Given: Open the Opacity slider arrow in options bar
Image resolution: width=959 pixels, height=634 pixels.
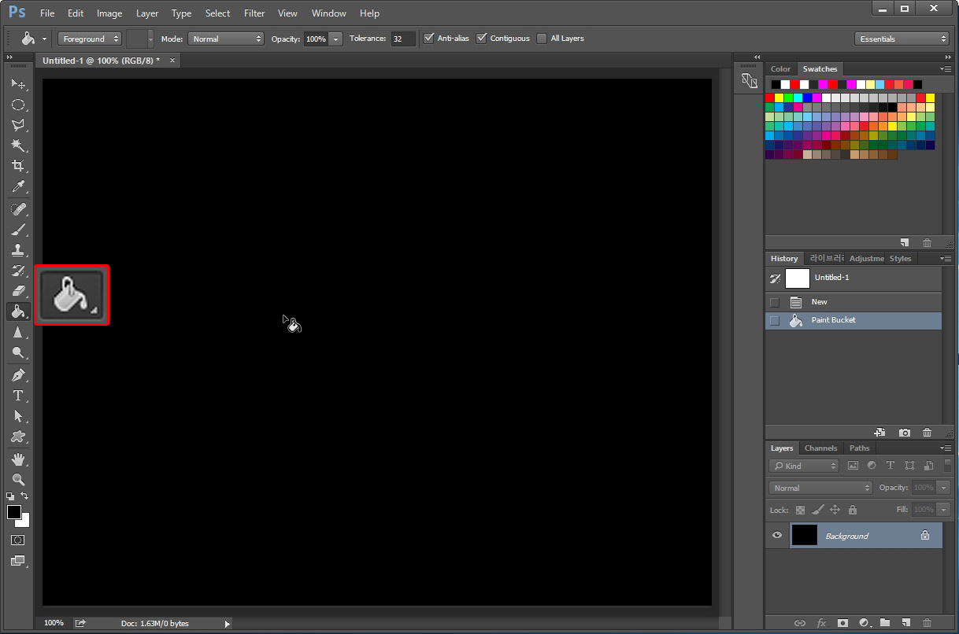Looking at the screenshot, I should point(336,39).
